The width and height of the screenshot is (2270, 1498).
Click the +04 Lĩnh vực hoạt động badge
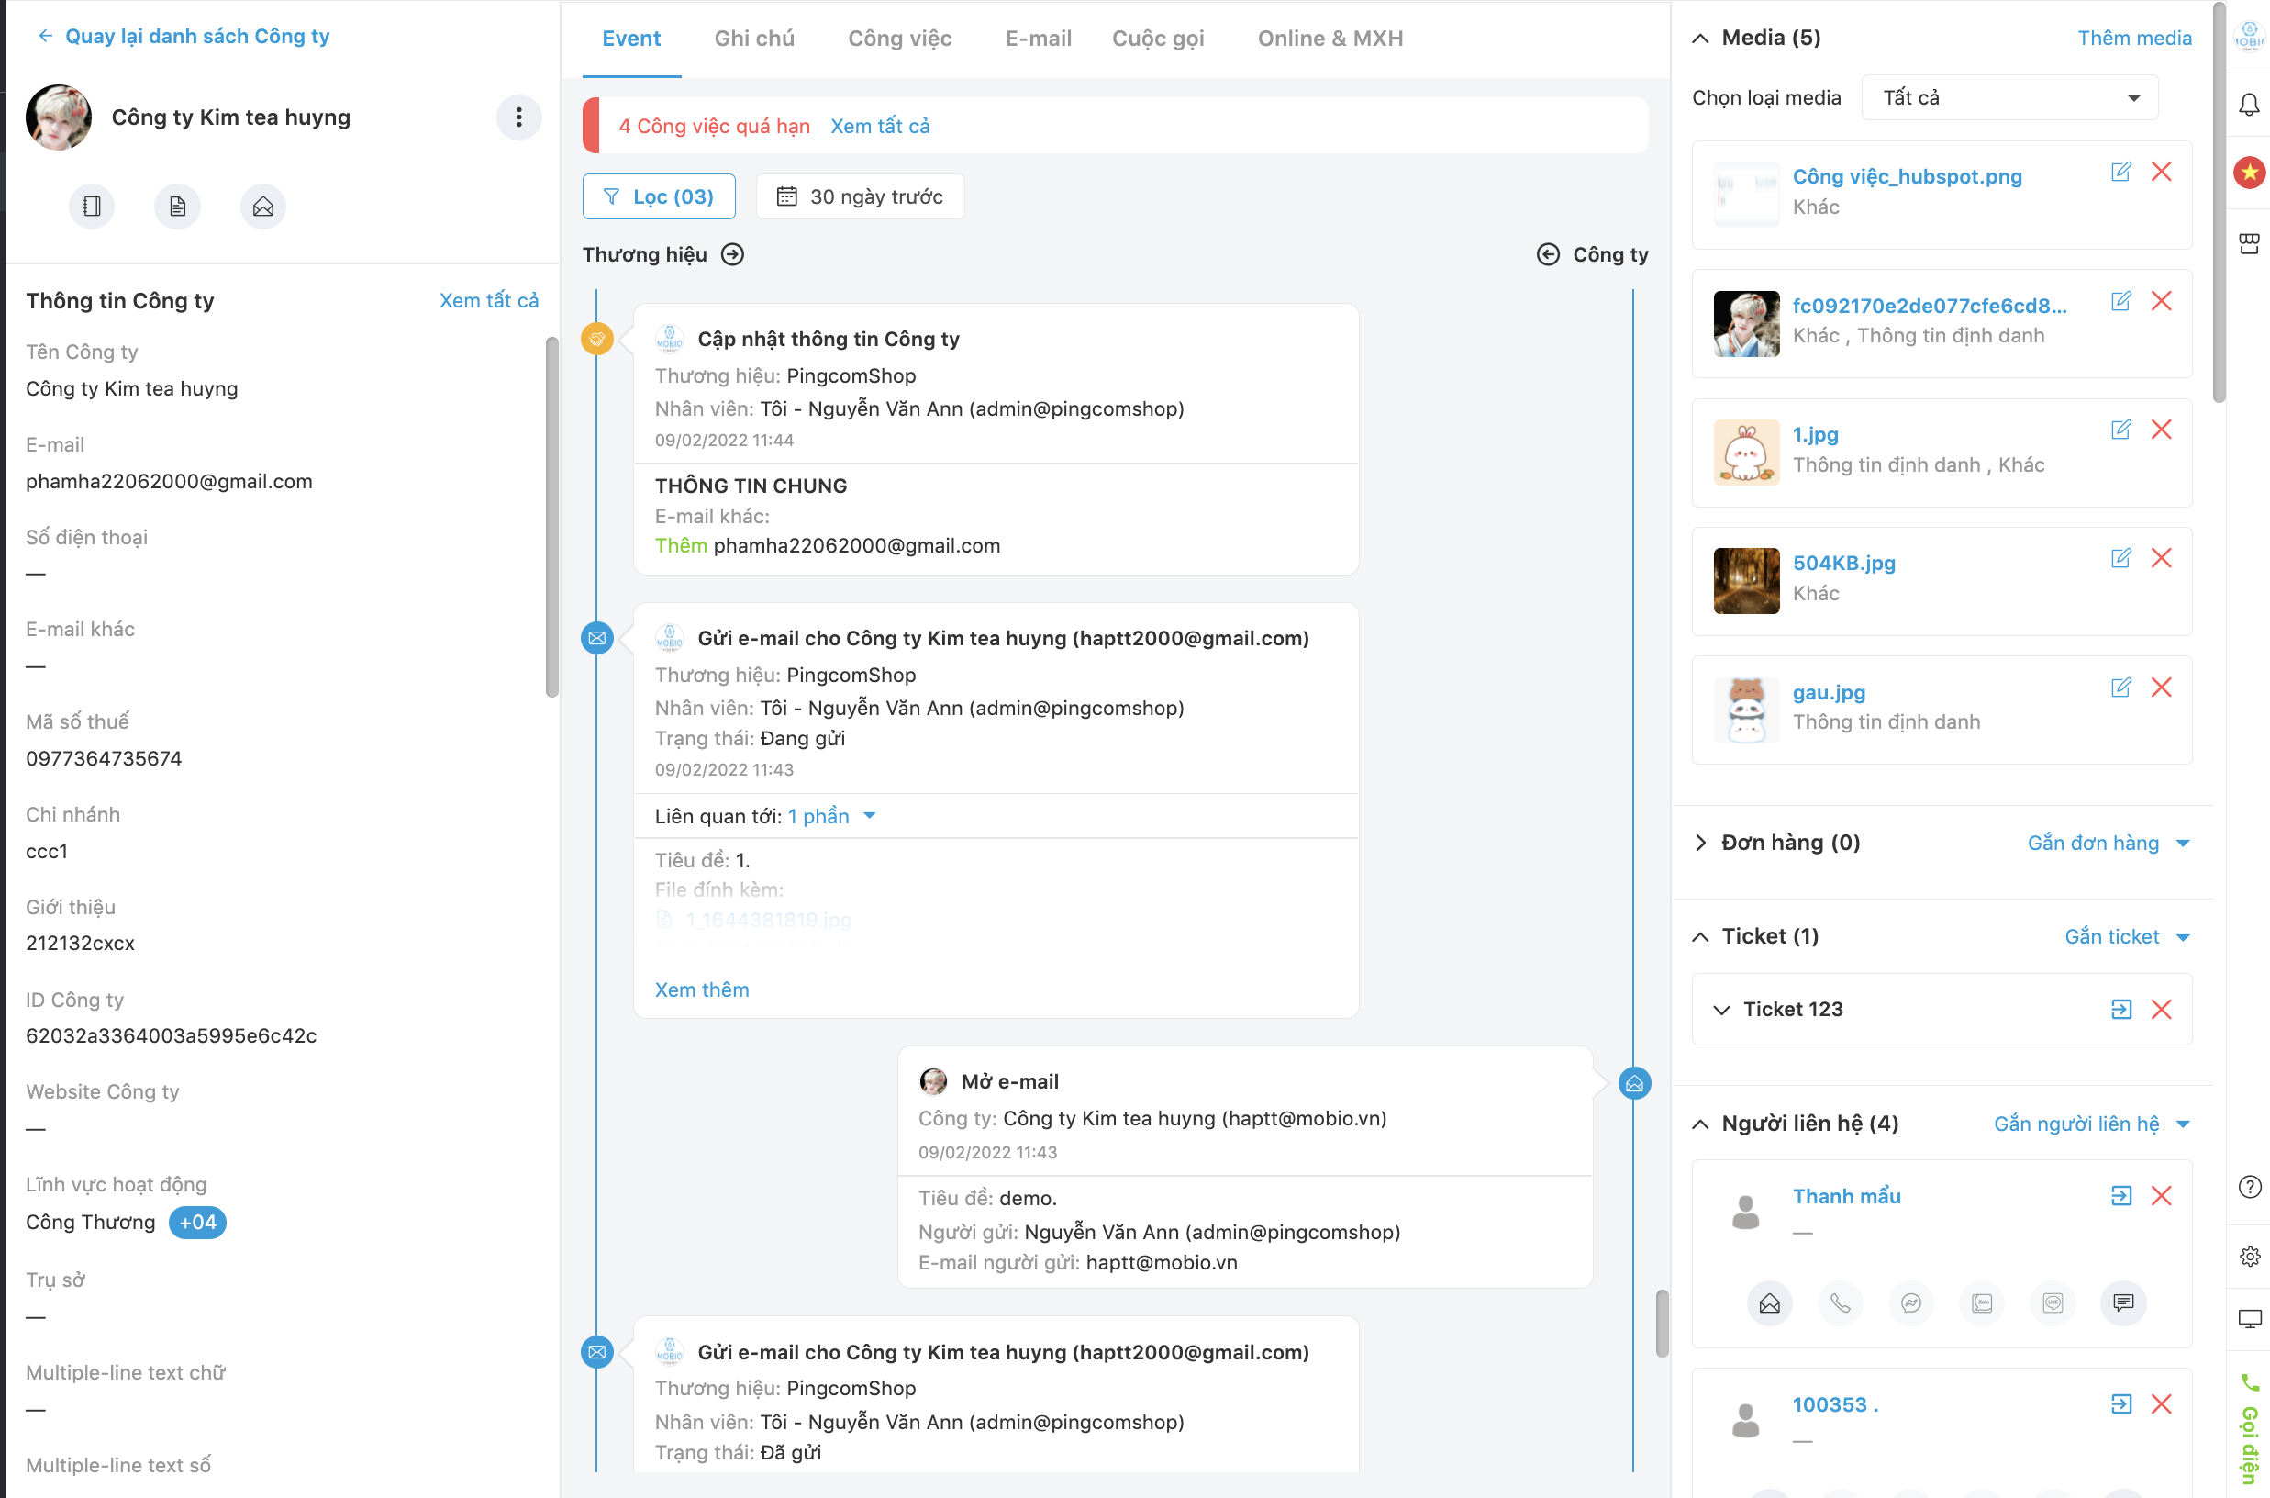point(197,1222)
